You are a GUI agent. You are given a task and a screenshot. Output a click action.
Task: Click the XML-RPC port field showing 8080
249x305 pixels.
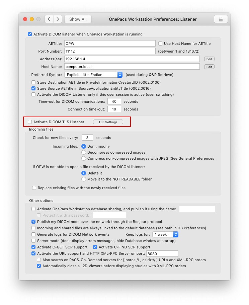tap(162, 254)
